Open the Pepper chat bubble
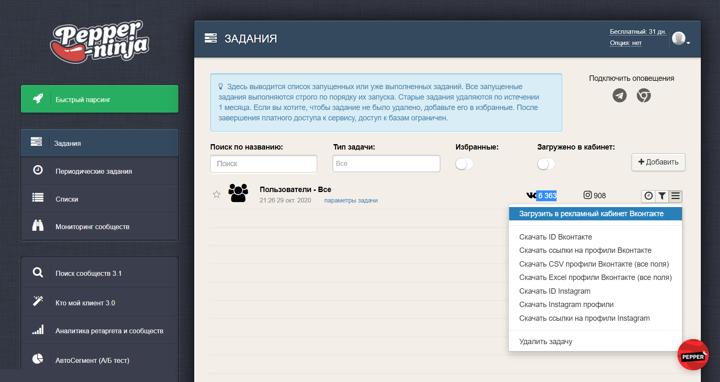 coord(693,355)
